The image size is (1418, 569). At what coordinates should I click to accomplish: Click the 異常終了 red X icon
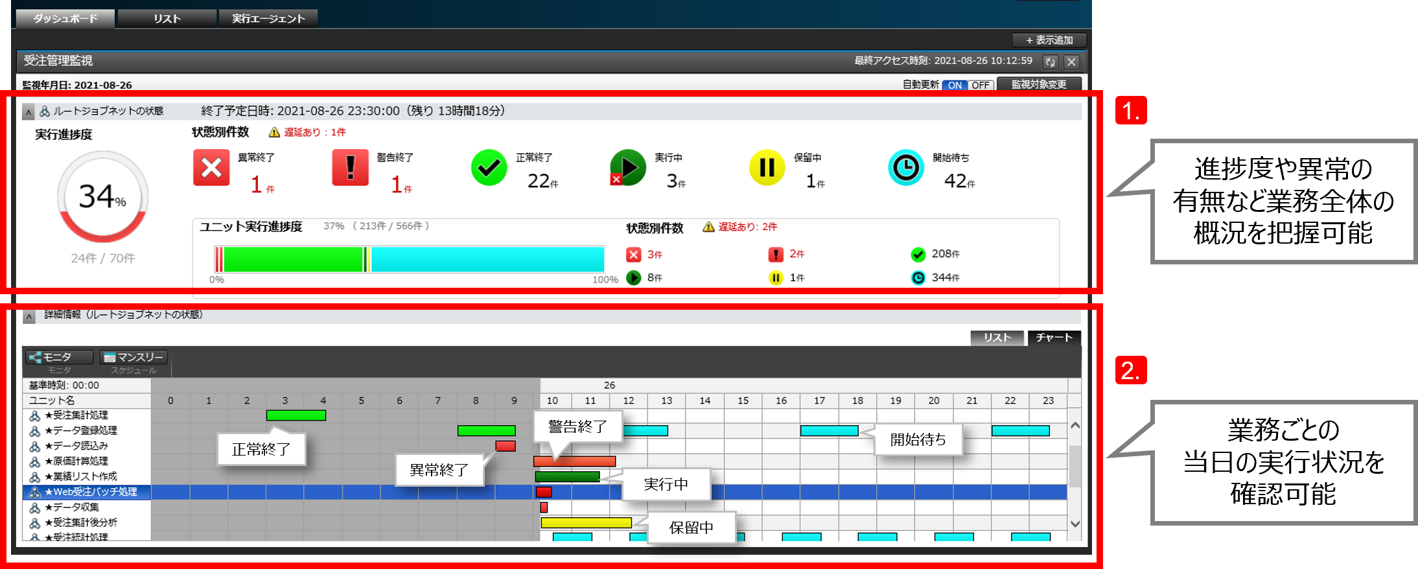point(211,168)
